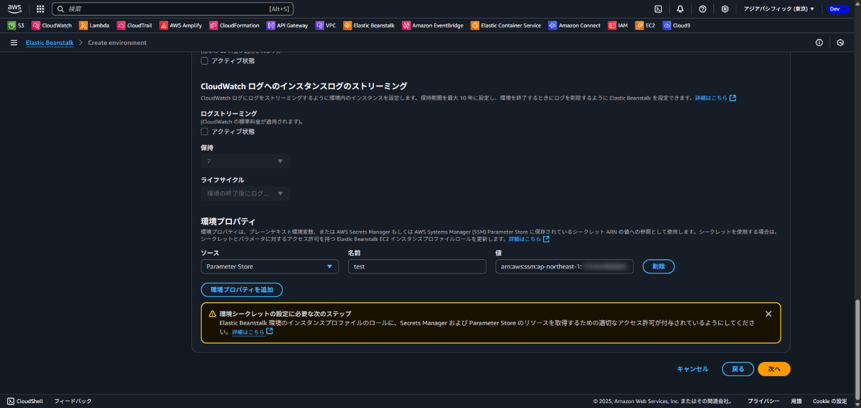861x408 pixels.
Task: Open Elastic Container Service favorite shortcut
Action: tap(506, 26)
